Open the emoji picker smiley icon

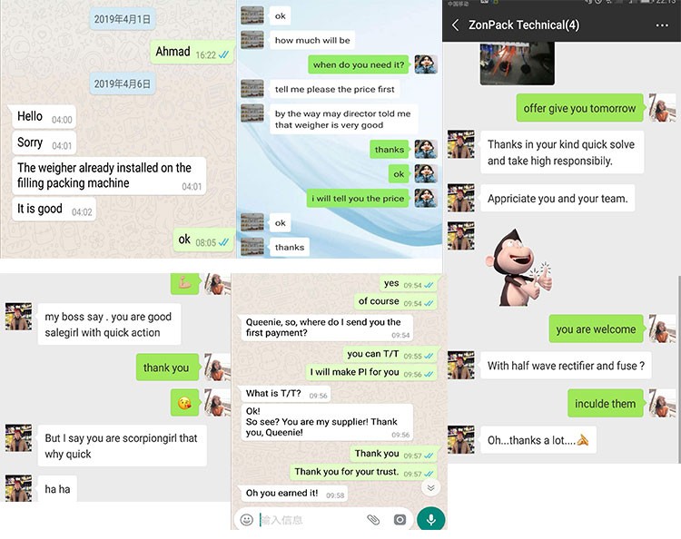pos(247,519)
